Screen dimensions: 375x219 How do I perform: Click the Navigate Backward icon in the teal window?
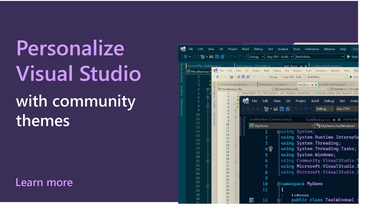(186, 57)
